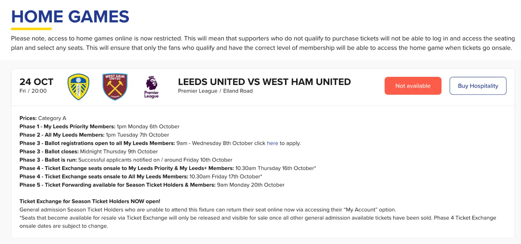Click the HOME GAMES page heading

[70, 17]
